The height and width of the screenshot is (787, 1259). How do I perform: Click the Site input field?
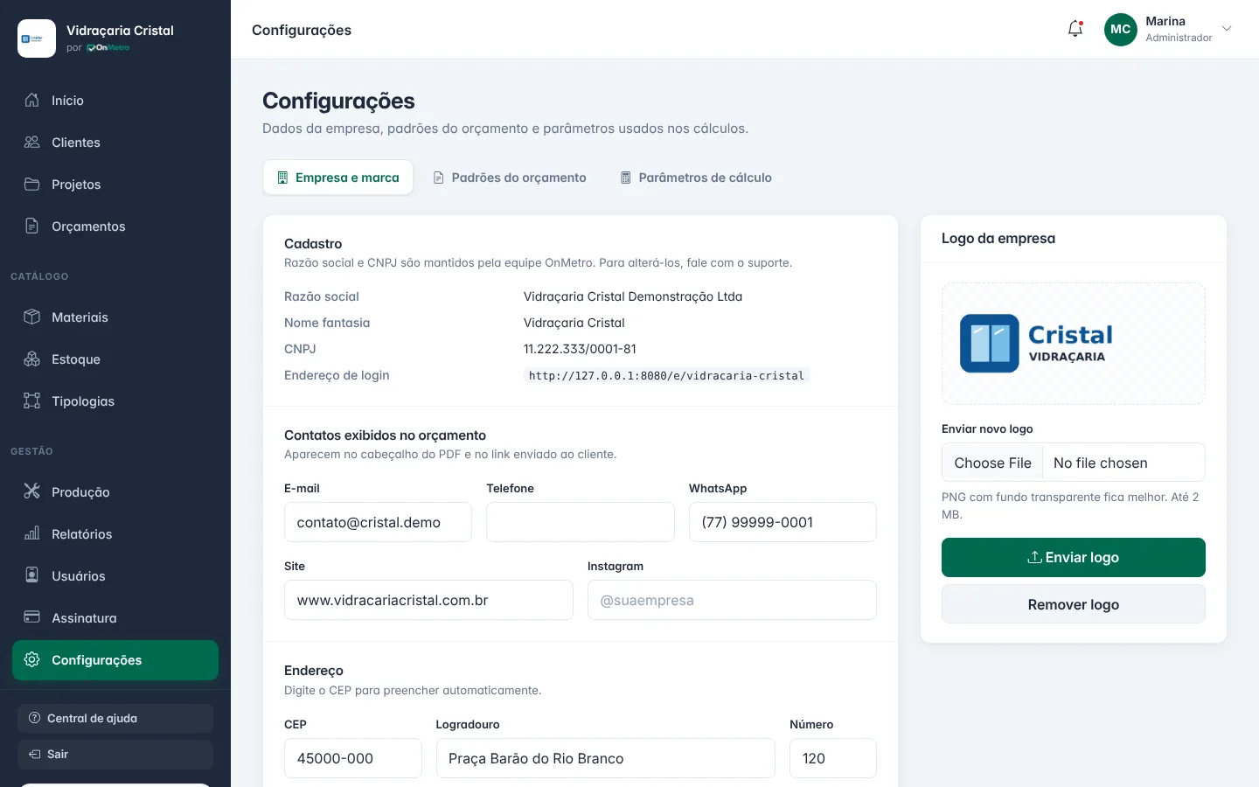(x=428, y=600)
